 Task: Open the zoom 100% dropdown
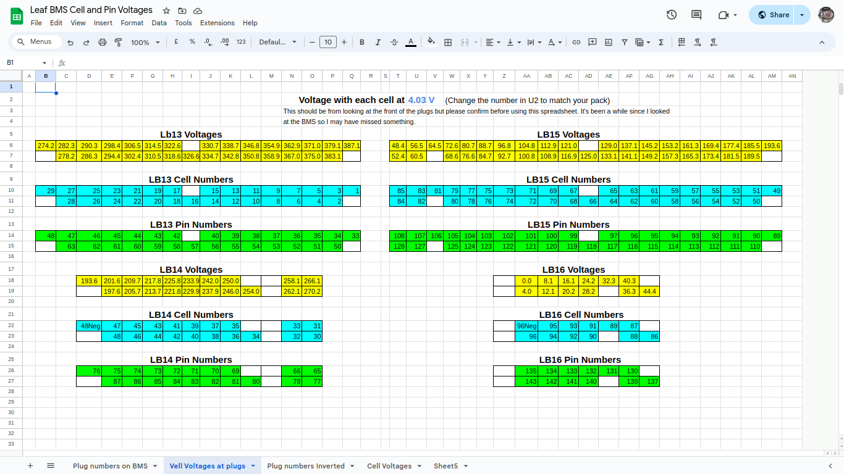pyautogui.click(x=145, y=42)
